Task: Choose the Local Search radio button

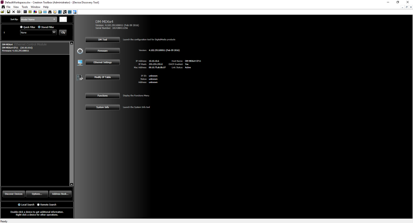Action: coord(19,205)
